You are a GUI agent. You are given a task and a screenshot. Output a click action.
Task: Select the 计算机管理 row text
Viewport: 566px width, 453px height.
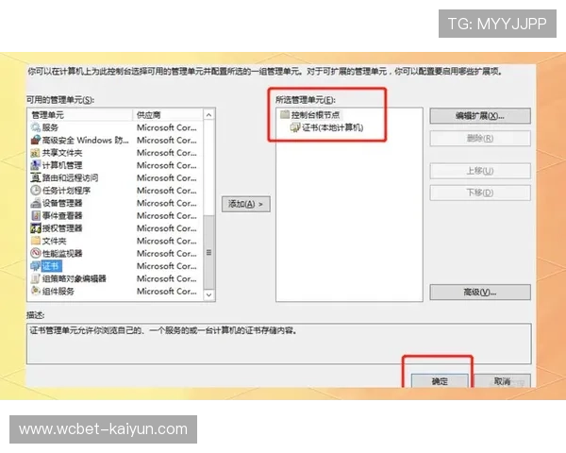click(62, 165)
